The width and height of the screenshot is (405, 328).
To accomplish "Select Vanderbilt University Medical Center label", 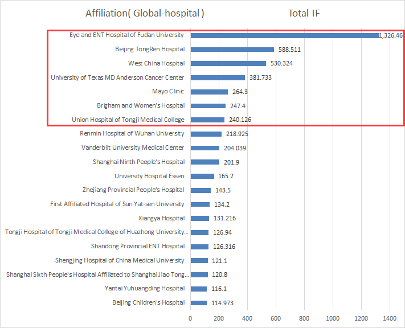I will click(x=133, y=147).
